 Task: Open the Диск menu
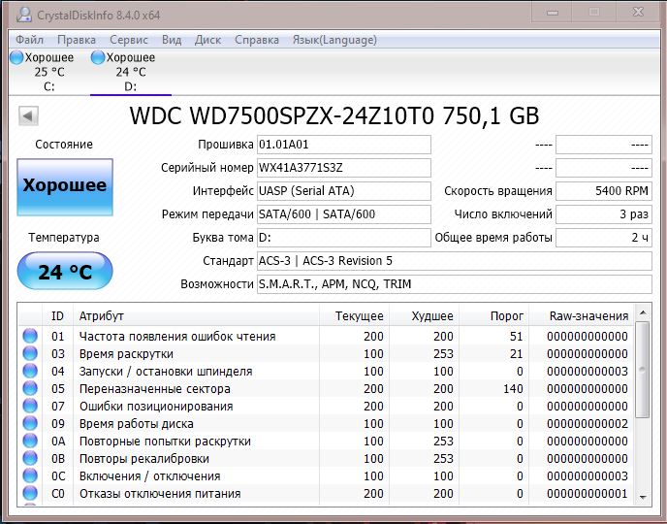tap(207, 40)
